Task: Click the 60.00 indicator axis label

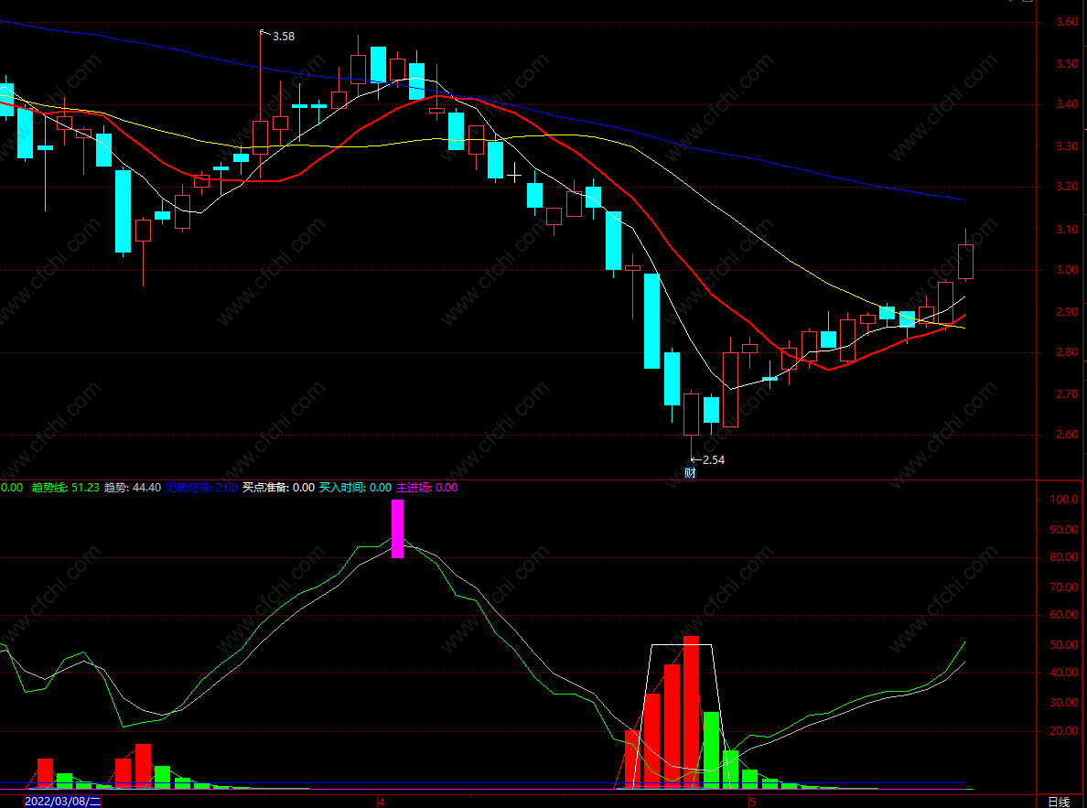Action: coord(1064,615)
